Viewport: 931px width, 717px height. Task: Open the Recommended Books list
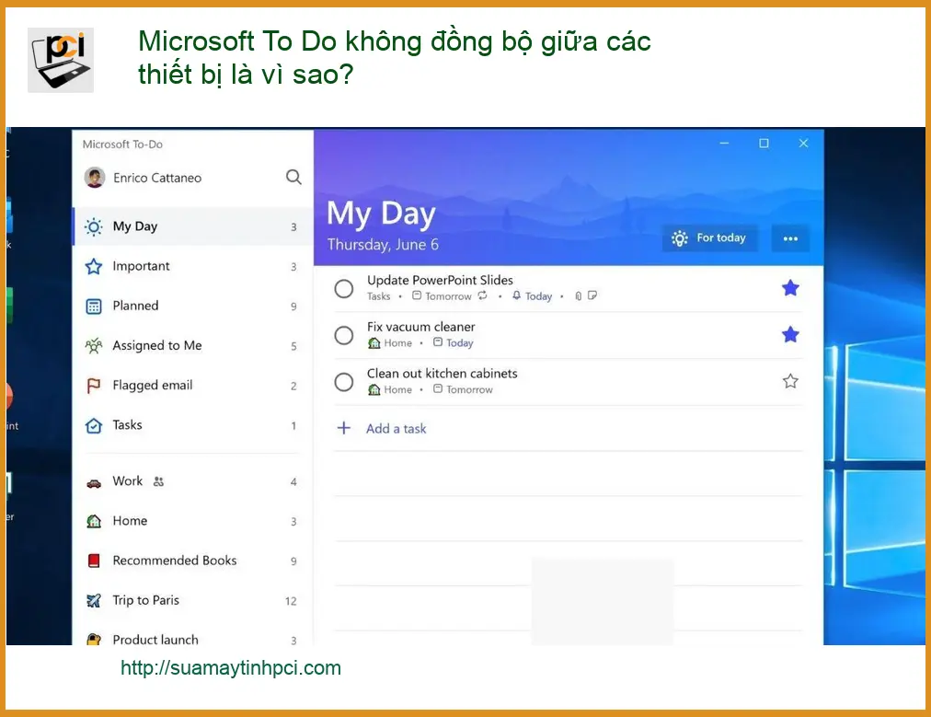[x=193, y=561]
